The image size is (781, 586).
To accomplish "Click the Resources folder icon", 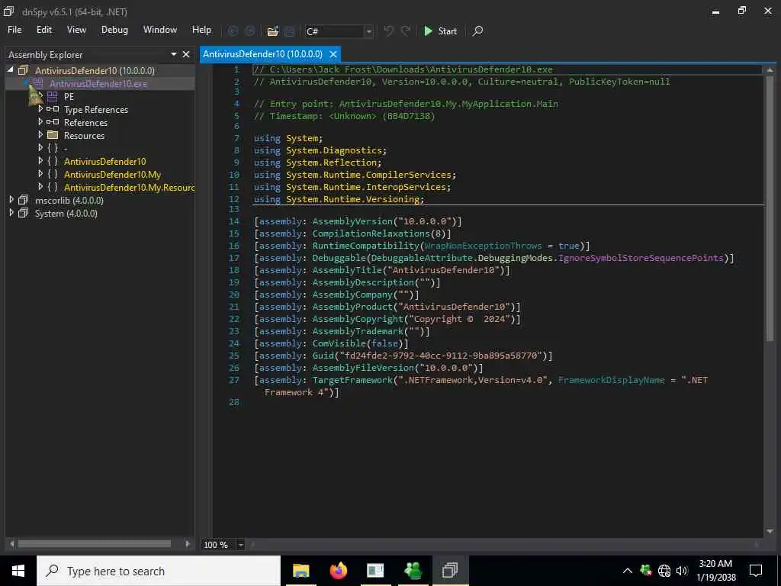I will click(53, 135).
